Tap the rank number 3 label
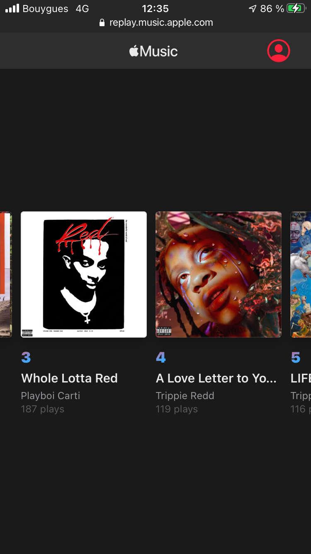The width and height of the screenshot is (311, 554). tap(26, 358)
